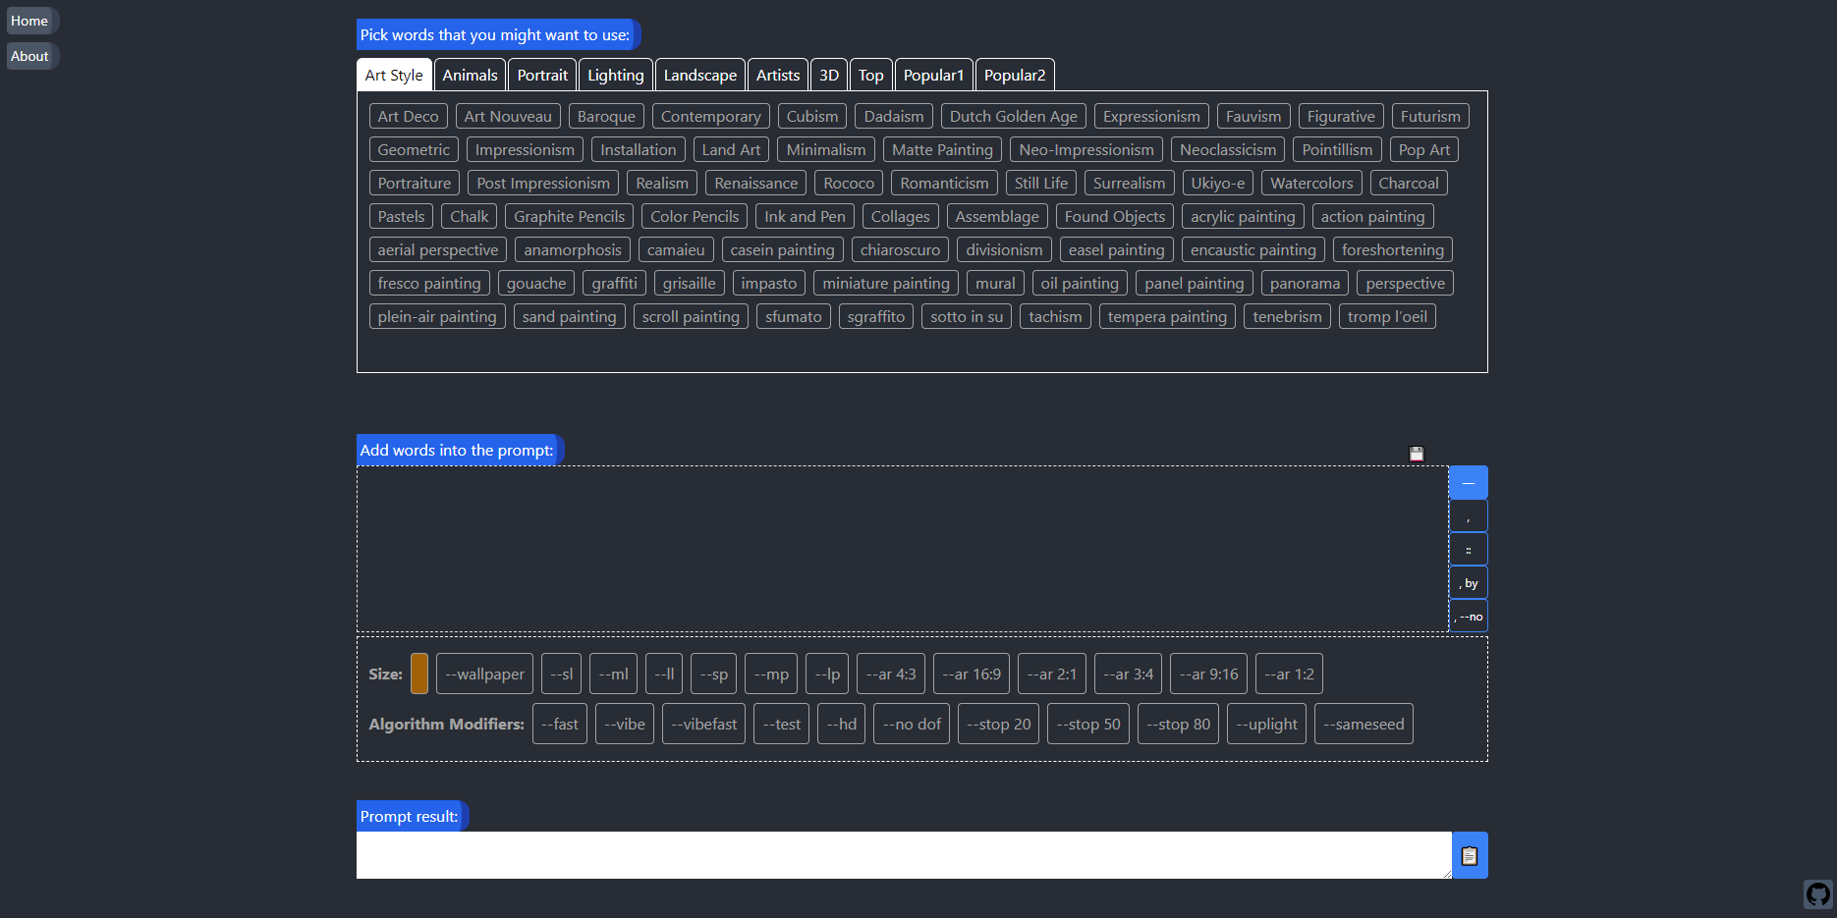Pick the Art Deco style word
The width and height of the screenshot is (1837, 918).
tap(408, 116)
